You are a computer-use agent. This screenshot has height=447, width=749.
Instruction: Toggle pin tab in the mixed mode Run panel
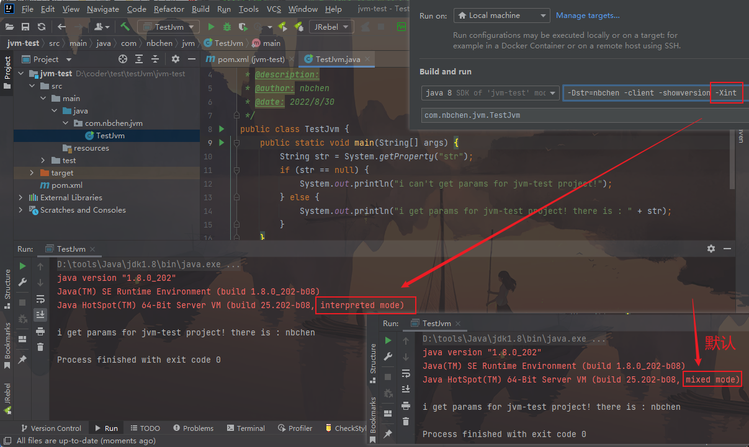click(388, 433)
